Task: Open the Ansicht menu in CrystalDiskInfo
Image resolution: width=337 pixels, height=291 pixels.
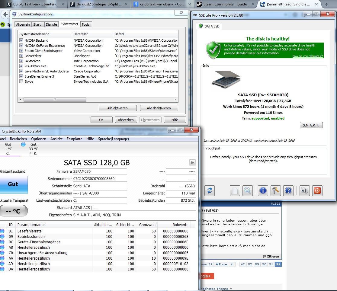Action: [56, 139]
